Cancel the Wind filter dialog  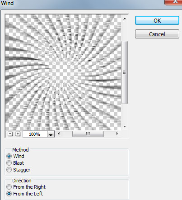[157, 34]
